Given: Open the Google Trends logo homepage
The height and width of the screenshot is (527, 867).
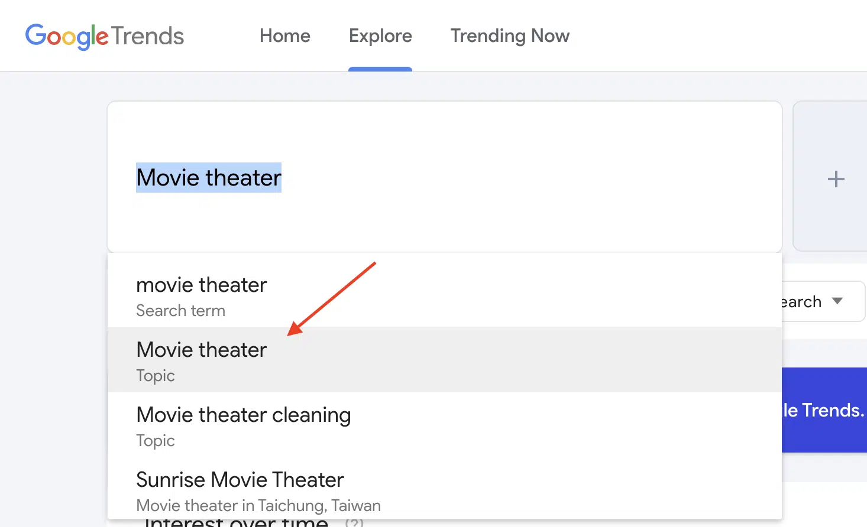Looking at the screenshot, I should [105, 36].
